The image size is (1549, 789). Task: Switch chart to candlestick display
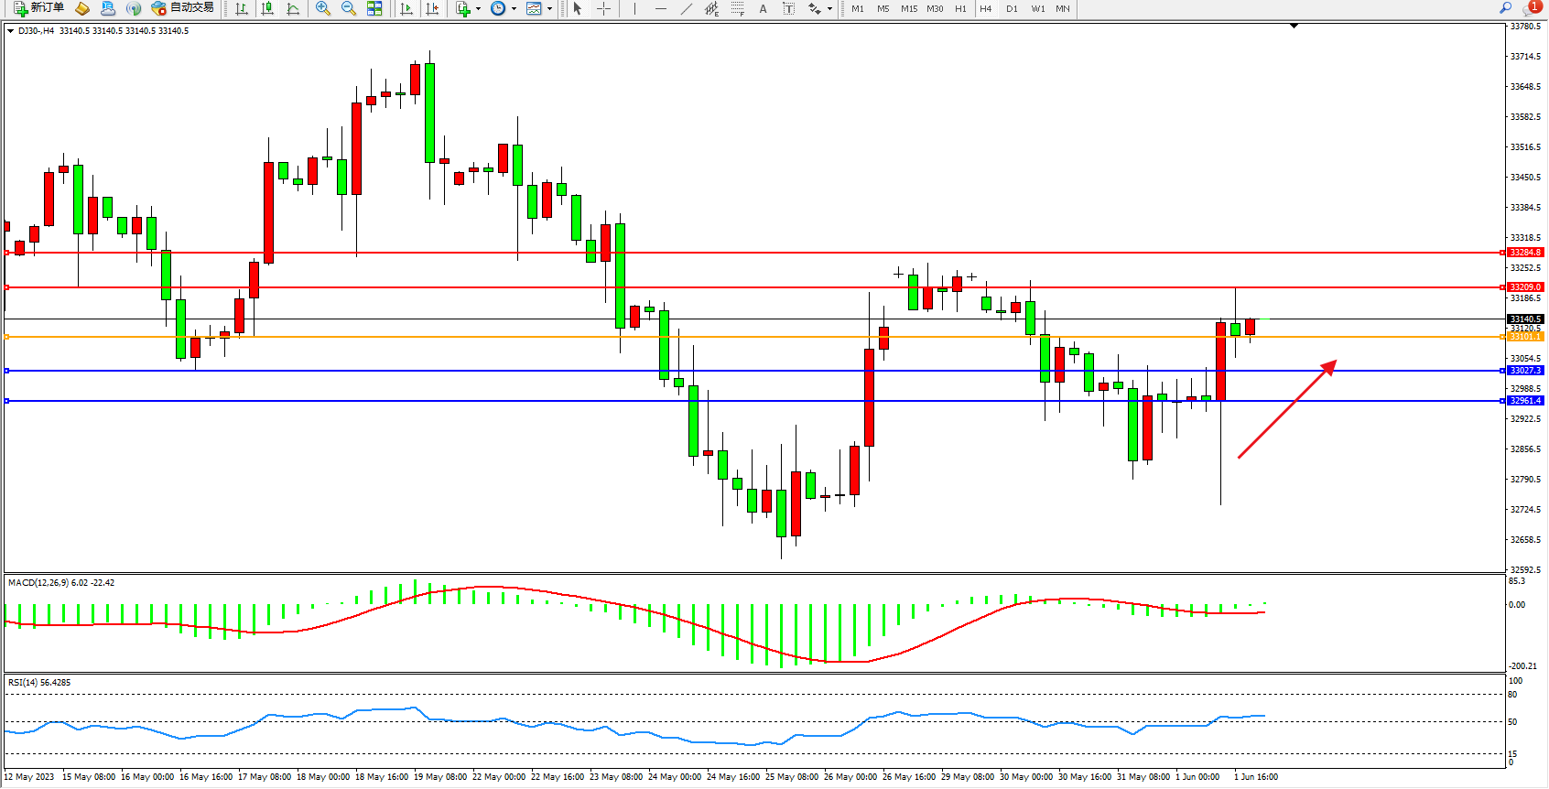click(x=267, y=8)
